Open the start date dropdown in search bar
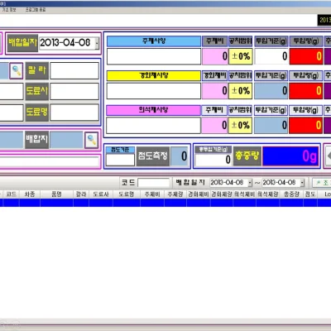 (250, 183)
